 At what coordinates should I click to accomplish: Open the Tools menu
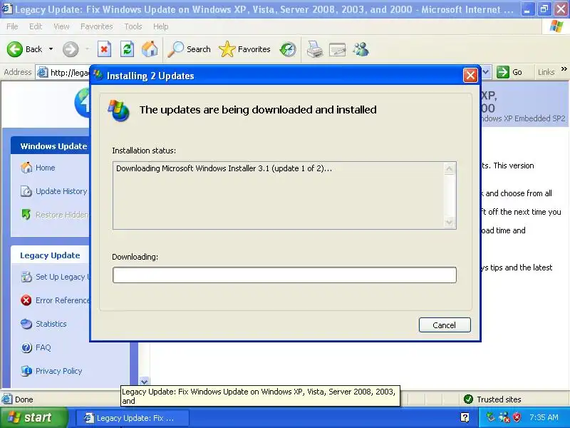pyautogui.click(x=133, y=26)
